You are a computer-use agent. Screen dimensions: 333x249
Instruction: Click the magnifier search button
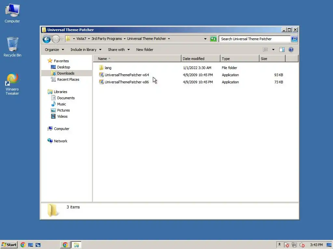(x=294, y=39)
